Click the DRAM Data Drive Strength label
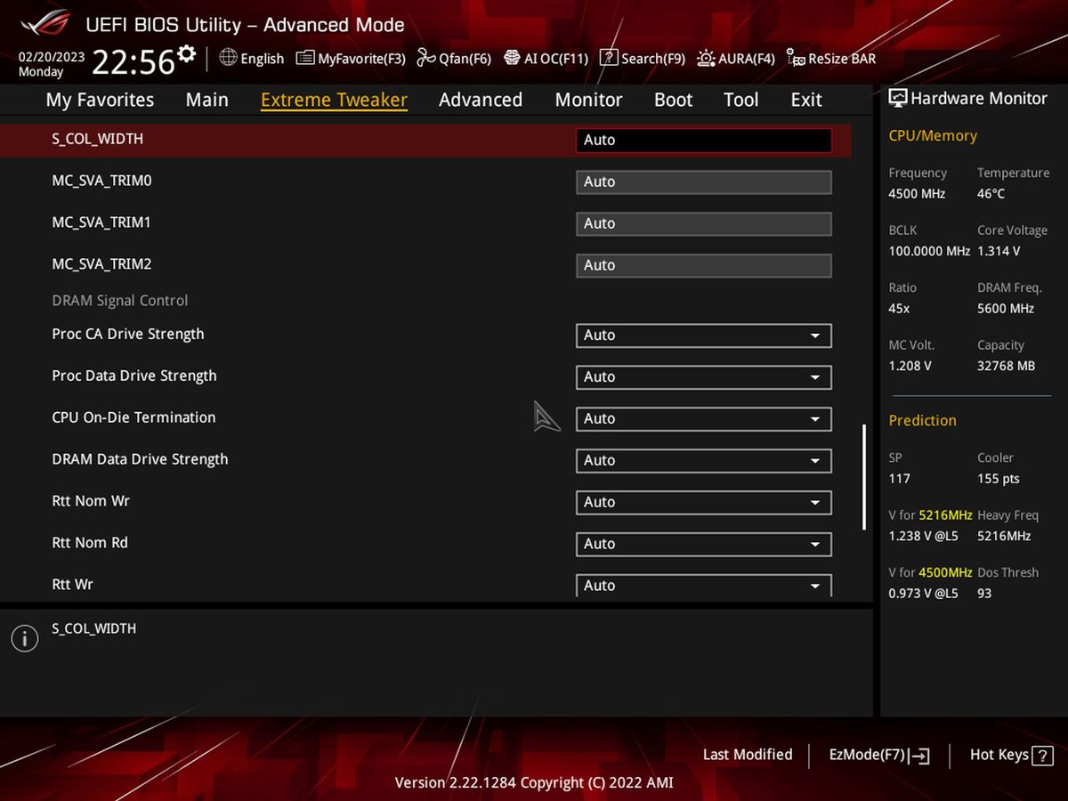The image size is (1068, 801). point(140,459)
